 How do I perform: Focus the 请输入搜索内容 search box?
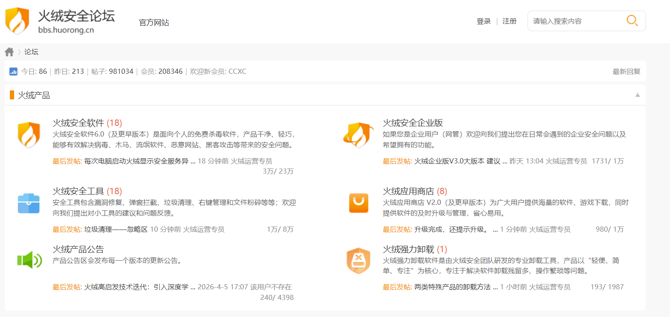tap(575, 21)
